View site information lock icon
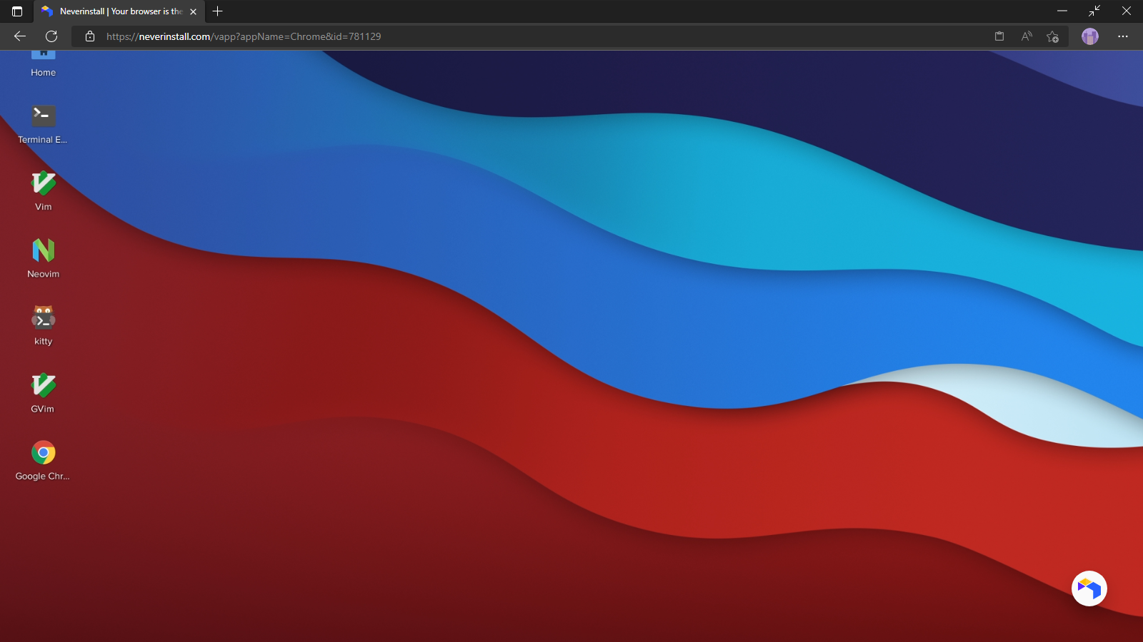Screen dimensions: 1143x642 tap(90, 36)
